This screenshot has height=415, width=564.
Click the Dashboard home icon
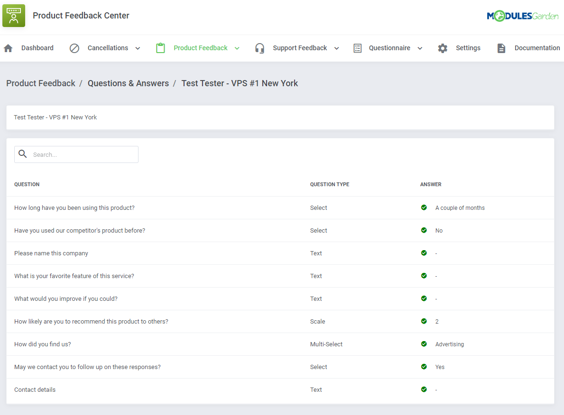point(8,48)
